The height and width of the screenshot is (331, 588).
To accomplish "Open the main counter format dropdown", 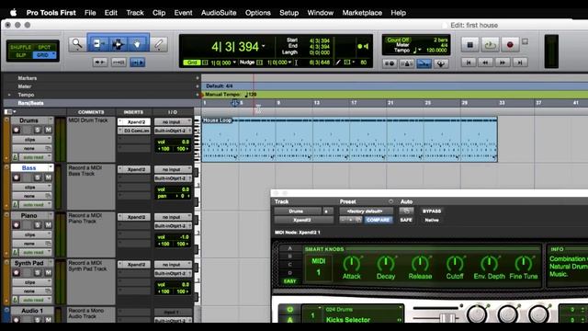I will (264, 47).
